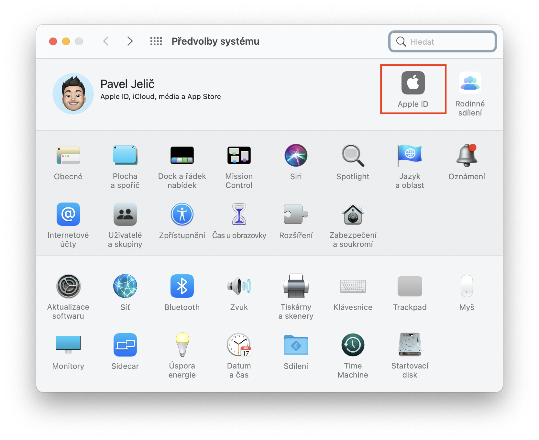Open Bluetooth preferences
The height and width of the screenshot is (440, 539).
pos(182,293)
